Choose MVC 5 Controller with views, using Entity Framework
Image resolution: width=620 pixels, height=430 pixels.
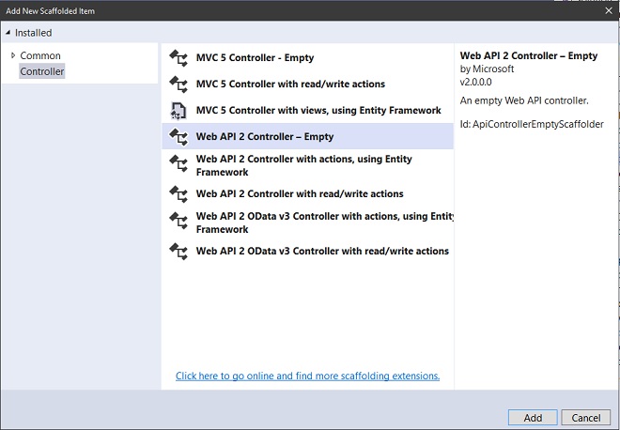318,111
